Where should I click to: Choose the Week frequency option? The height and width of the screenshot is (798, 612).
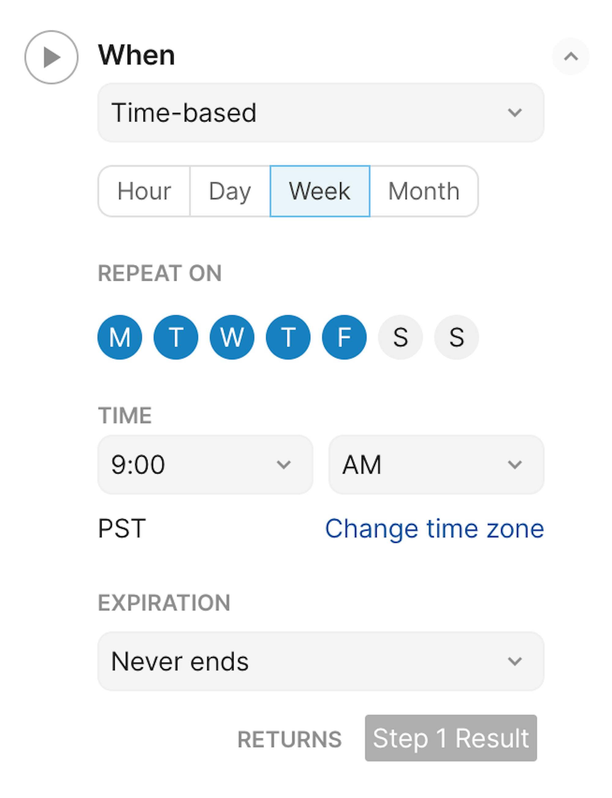(320, 191)
